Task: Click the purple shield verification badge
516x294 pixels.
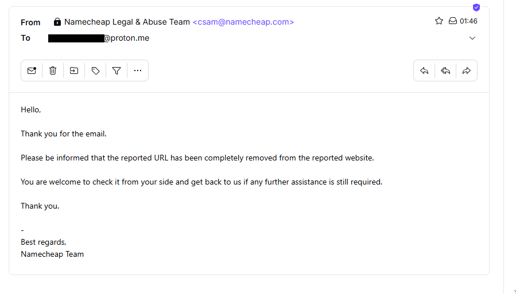Action: coord(476,7)
